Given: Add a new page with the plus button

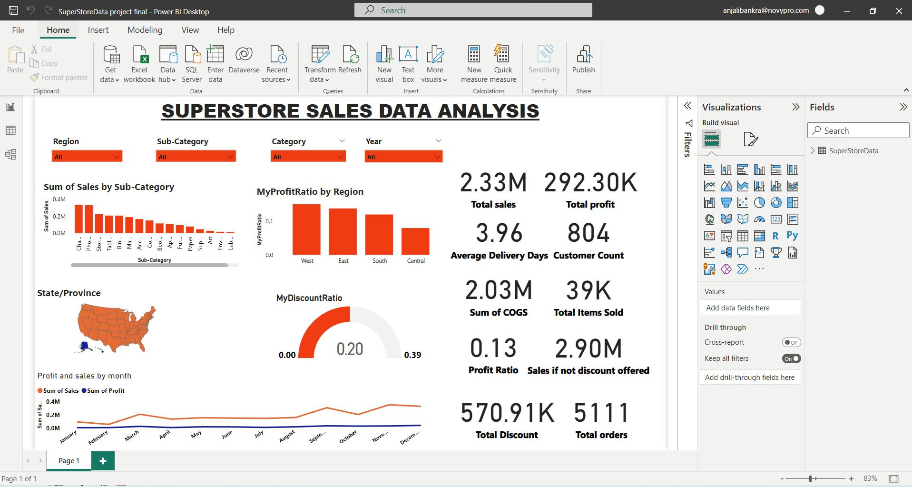Looking at the screenshot, I should coord(102,460).
